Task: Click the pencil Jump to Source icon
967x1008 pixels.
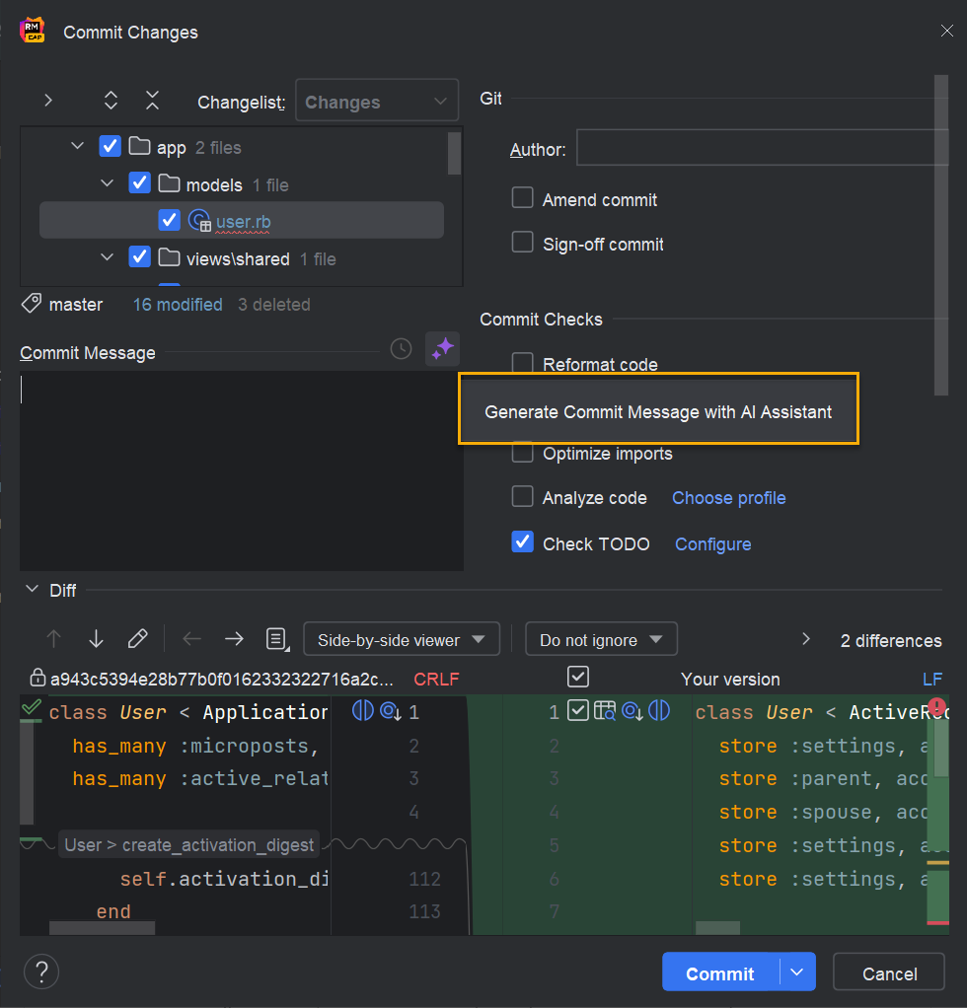Action: (x=137, y=639)
